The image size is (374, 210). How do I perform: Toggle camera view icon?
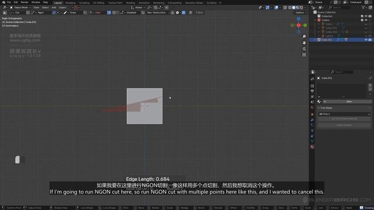[304, 49]
